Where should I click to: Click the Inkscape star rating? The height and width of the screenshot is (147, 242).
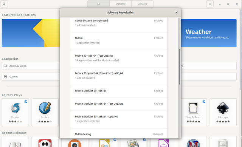(x=223, y=122)
